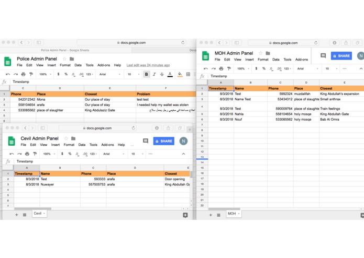364x258 pixels.
Task: Add new sheet in MOH Admin Panel
Action: (x=211, y=215)
